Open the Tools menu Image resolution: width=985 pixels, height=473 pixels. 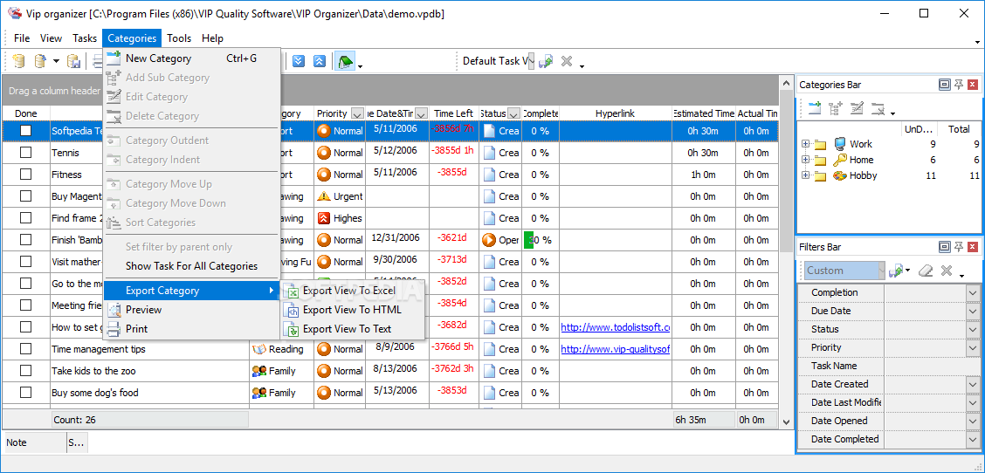coord(179,38)
